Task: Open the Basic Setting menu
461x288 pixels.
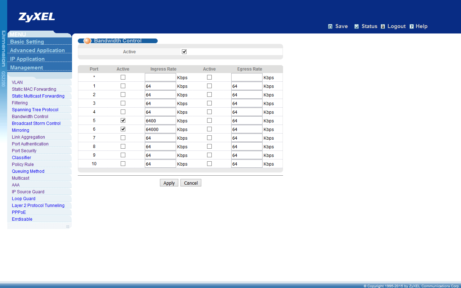Action: coord(27,42)
